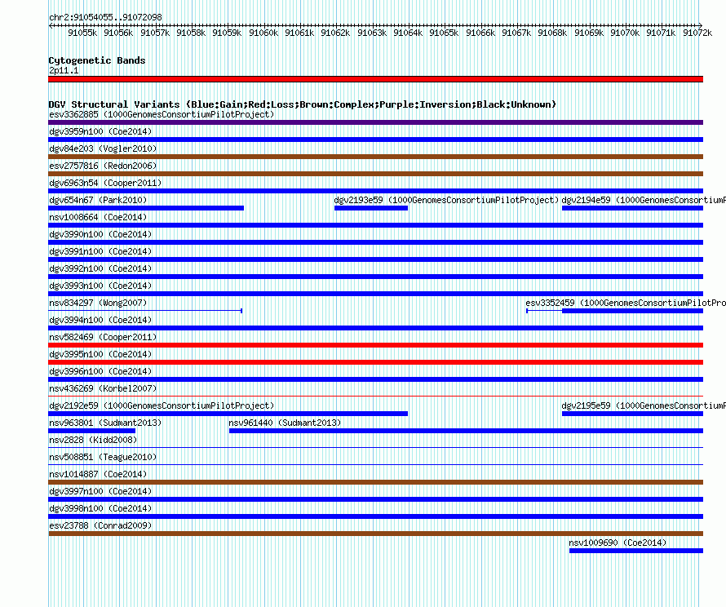The width and height of the screenshot is (726, 607).
Task: Open the dgv84e203 (Vogler2010) label
Action: [103, 148]
